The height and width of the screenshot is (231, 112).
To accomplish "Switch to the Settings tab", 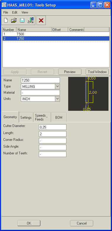I will (26, 117).
